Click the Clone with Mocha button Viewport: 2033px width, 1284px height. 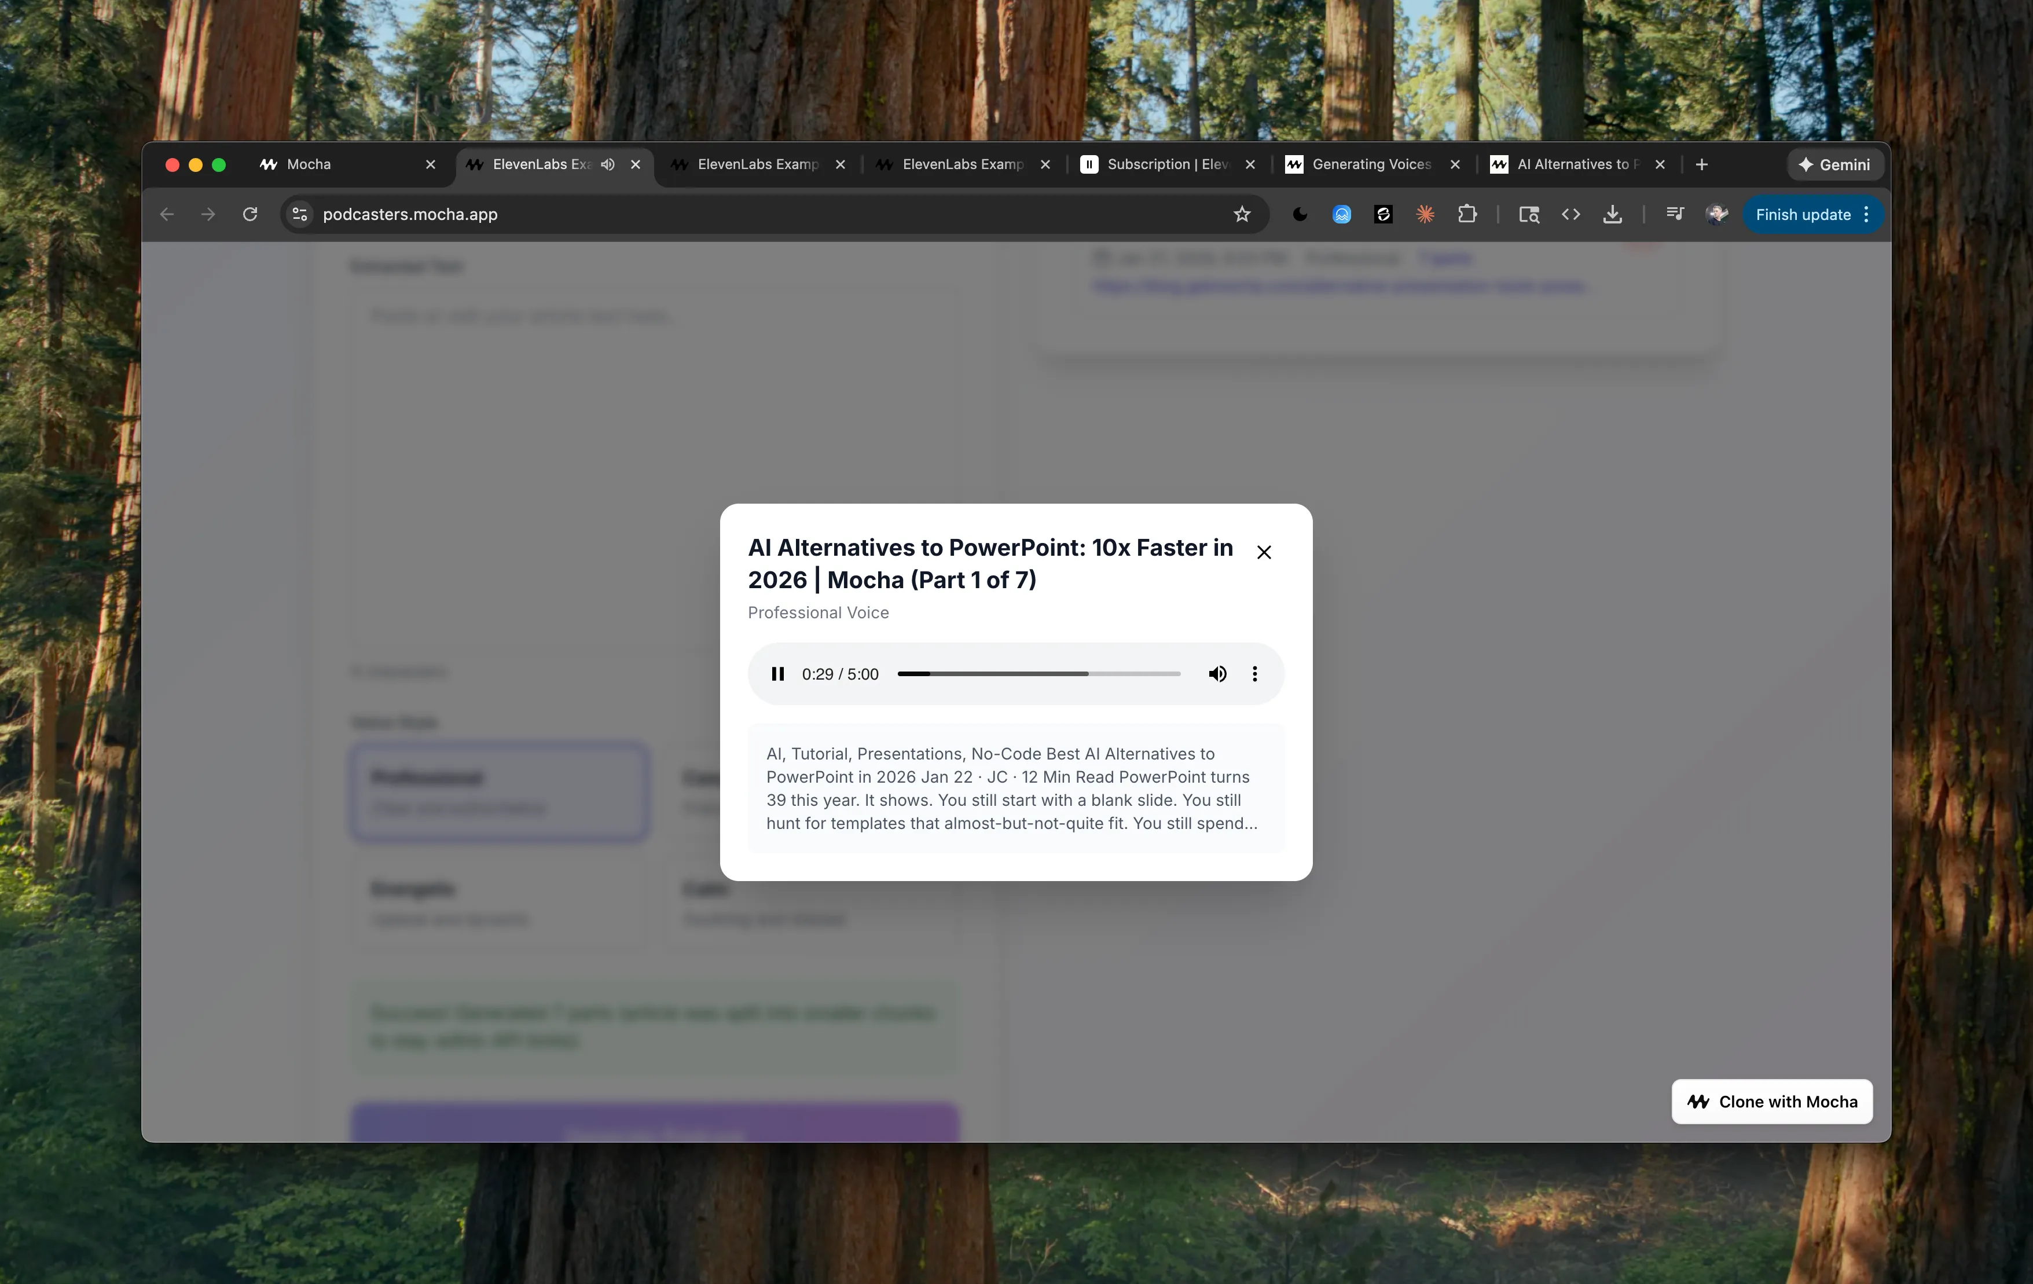pos(1772,1102)
